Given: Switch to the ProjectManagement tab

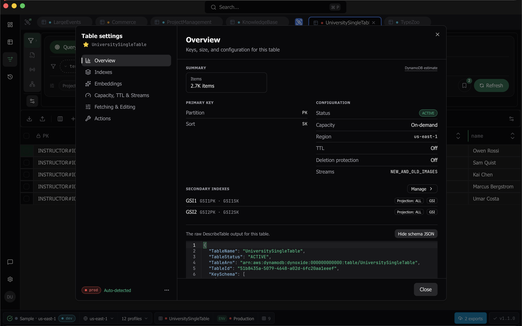Looking at the screenshot, I should point(186,22).
